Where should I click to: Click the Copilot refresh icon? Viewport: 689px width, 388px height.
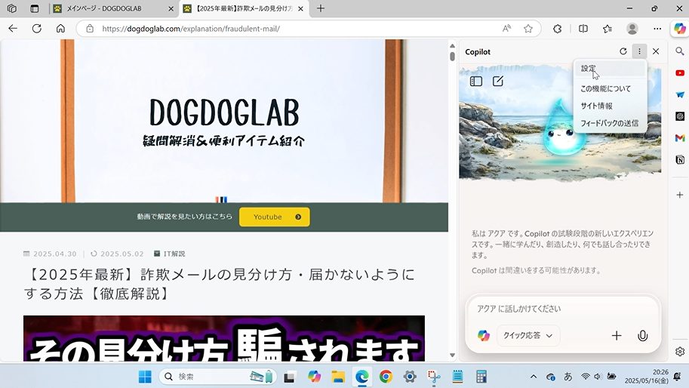point(623,51)
